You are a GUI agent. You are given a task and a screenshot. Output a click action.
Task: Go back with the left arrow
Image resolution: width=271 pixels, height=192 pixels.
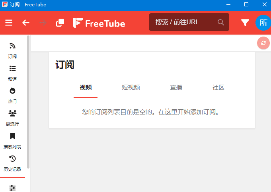point(26,23)
